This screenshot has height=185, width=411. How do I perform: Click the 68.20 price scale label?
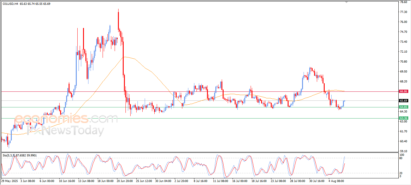click(403, 82)
